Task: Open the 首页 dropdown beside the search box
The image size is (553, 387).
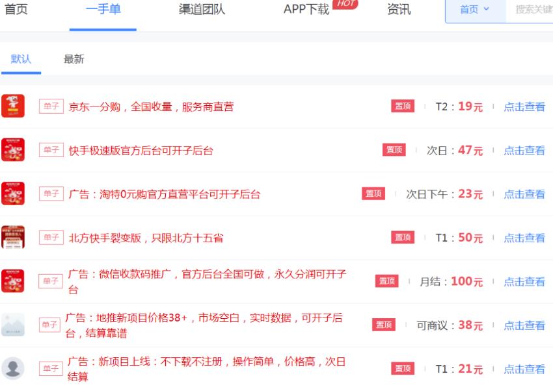Action: tap(474, 10)
